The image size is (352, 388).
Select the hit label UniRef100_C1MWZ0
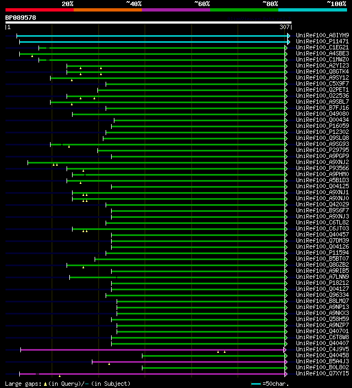[x=322, y=59]
